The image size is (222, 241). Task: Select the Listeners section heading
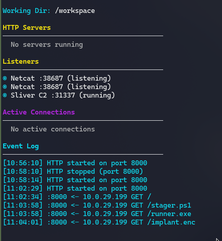coord(21,61)
